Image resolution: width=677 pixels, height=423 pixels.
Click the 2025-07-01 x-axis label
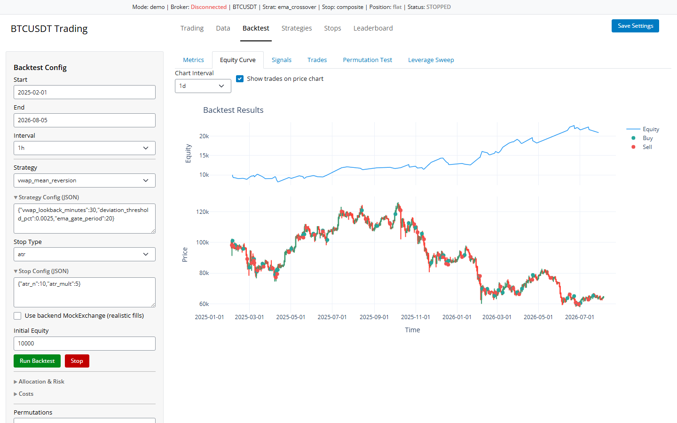click(x=332, y=317)
